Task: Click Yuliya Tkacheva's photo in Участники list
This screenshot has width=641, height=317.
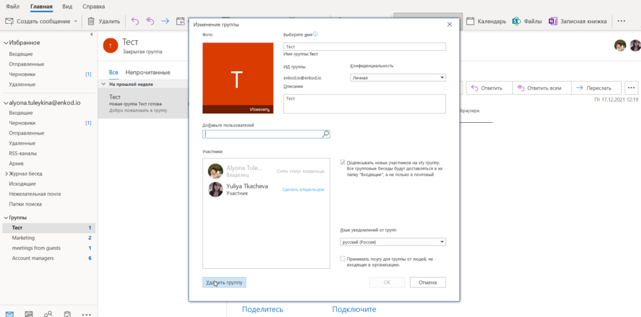Action: (215, 189)
